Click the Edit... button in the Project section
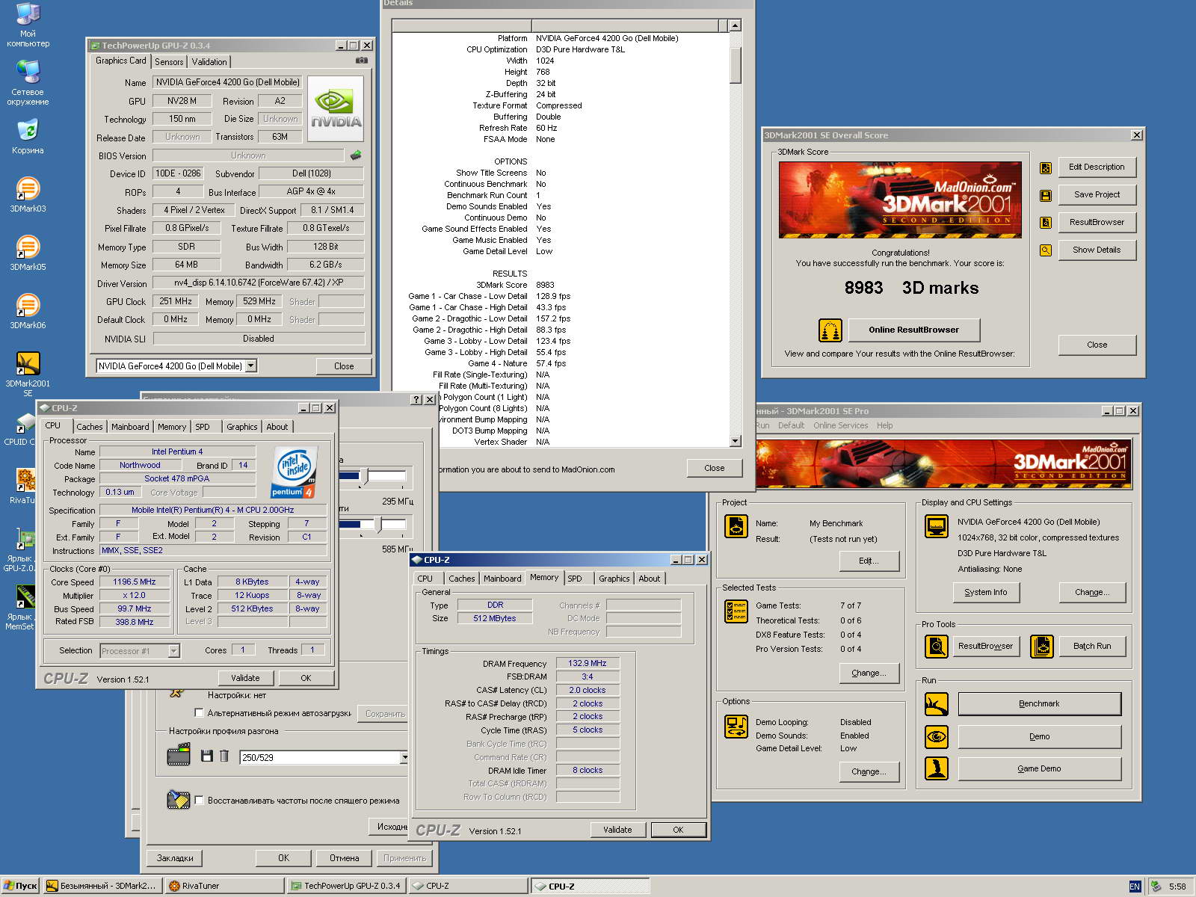 [869, 561]
